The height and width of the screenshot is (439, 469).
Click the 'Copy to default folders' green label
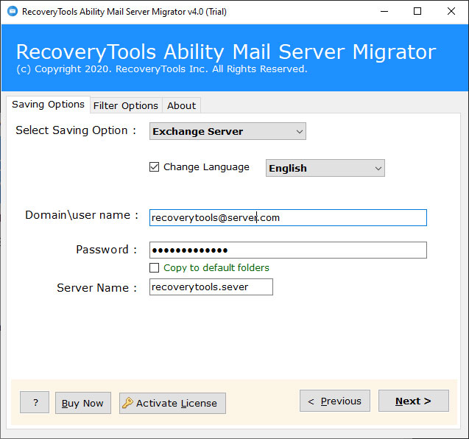[x=216, y=267]
